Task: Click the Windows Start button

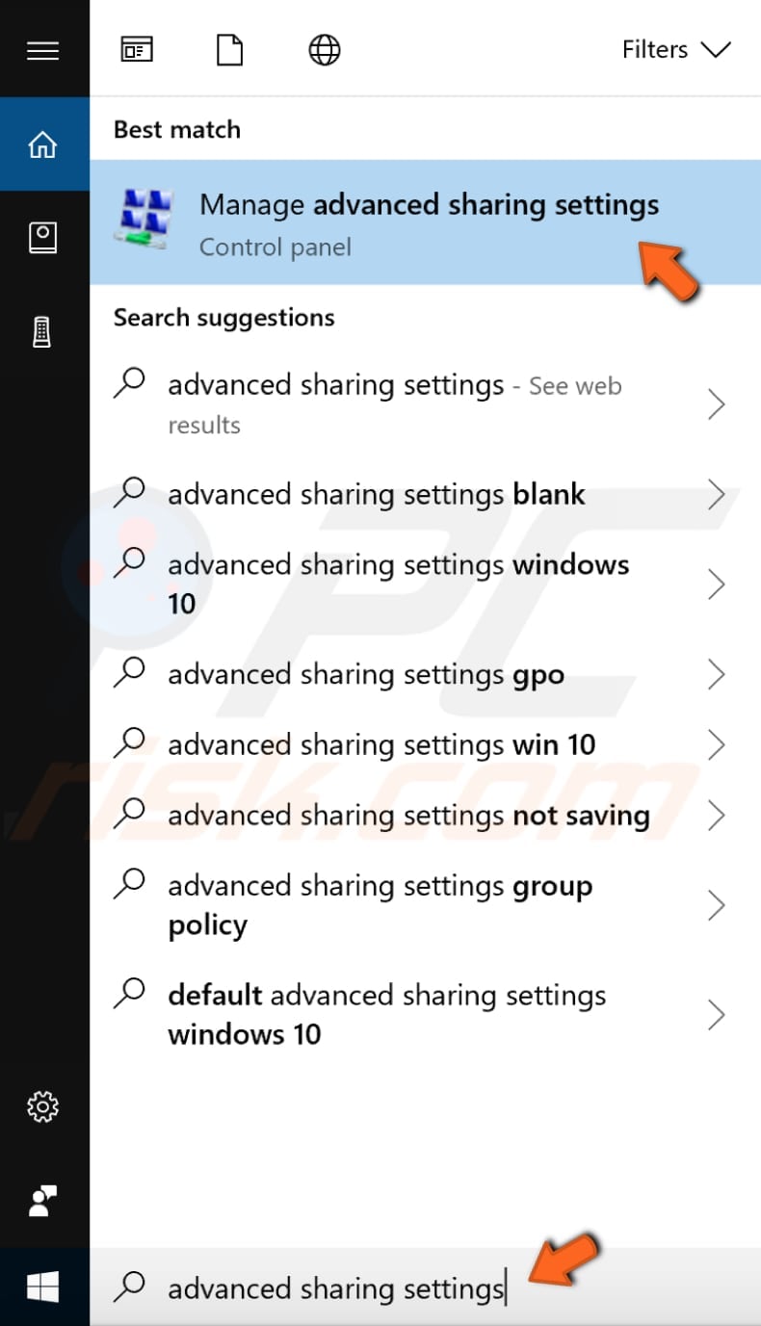Action: (x=43, y=1286)
